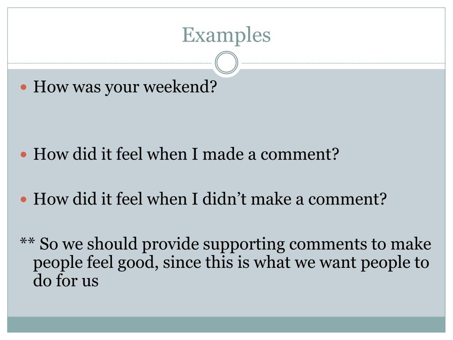Click the line 'How did it feel when I made a comment?'
This screenshot has width=453, height=340.
pyautogui.click(x=186, y=154)
